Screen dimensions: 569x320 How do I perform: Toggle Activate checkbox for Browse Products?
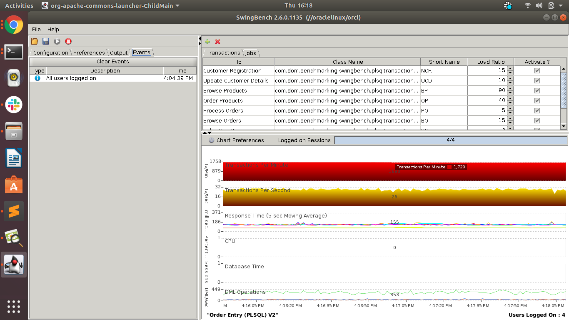(537, 91)
